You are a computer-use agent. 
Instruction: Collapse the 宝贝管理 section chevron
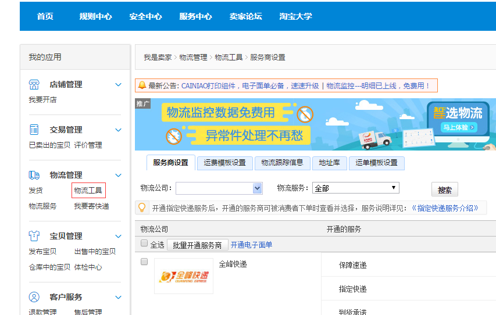pyautogui.click(x=118, y=236)
